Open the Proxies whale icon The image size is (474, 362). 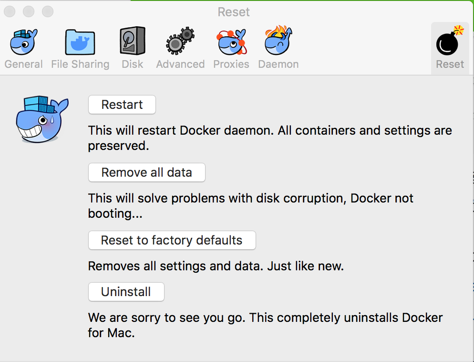[232, 42]
